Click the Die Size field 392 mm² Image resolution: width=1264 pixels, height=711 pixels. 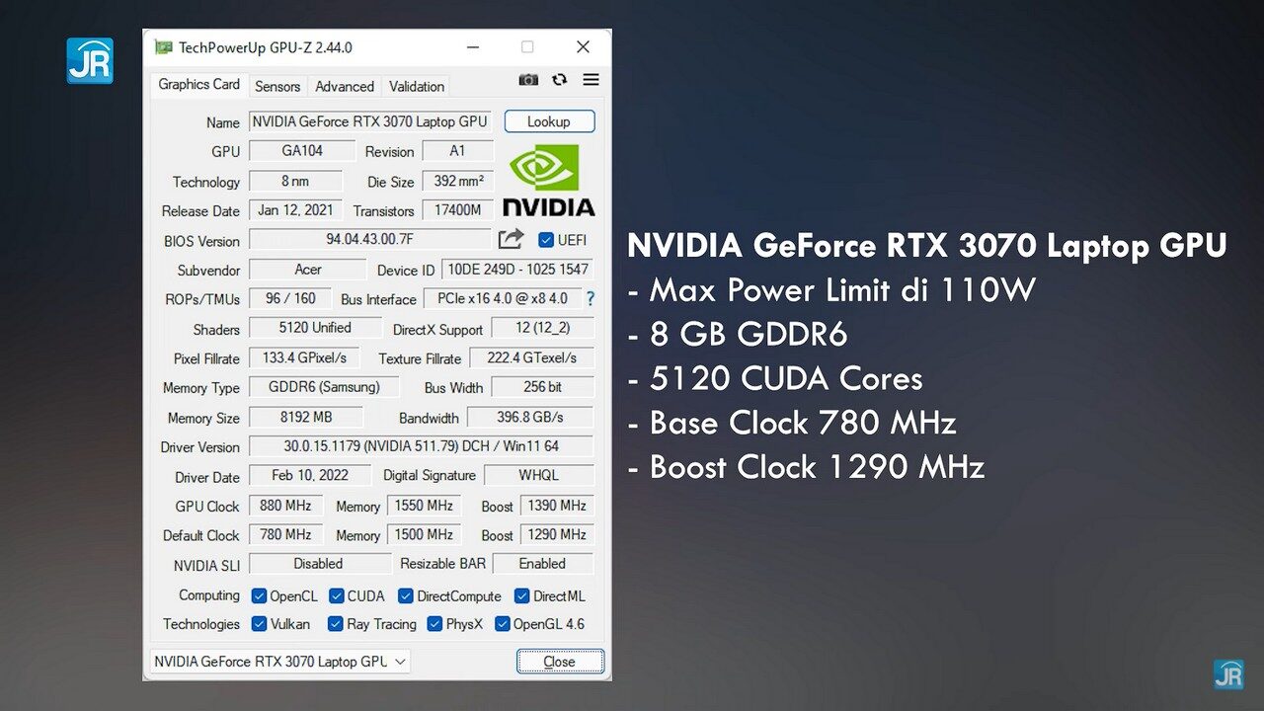[x=457, y=181]
